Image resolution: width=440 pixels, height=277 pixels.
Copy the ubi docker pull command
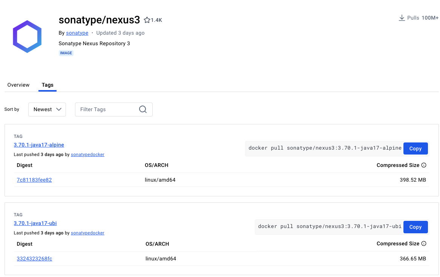415,227
